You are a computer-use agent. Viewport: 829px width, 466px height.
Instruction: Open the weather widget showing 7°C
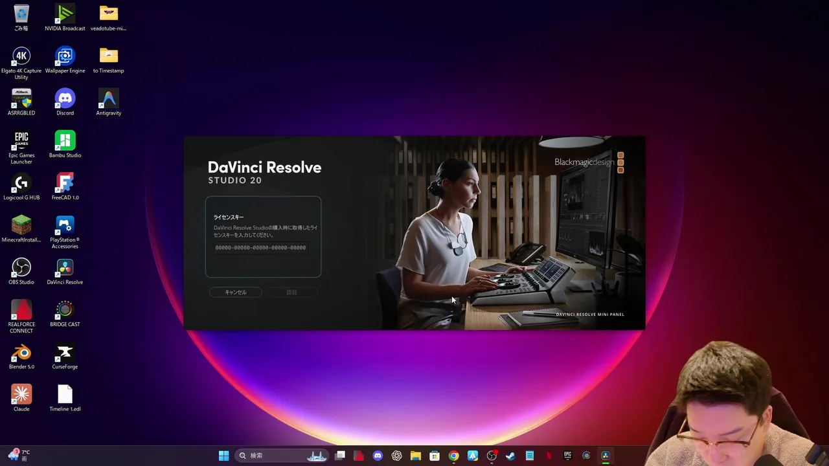point(18,455)
